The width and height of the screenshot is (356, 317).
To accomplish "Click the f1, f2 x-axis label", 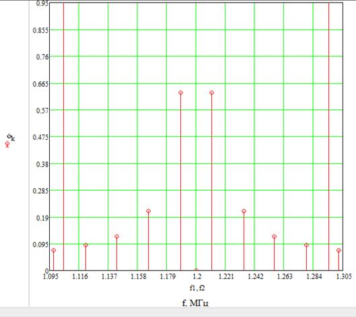I will coord(197,288).
